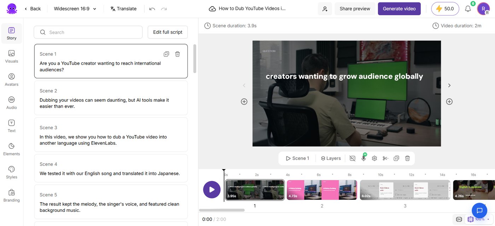Play the video with purple play button

coord(212,190)
